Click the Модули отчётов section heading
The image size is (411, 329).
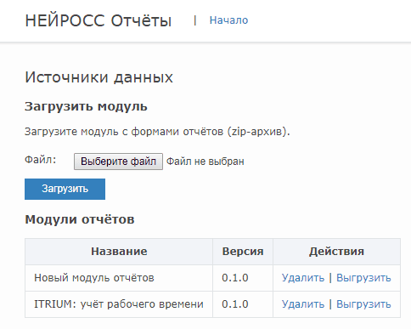[x=80, y=219]
